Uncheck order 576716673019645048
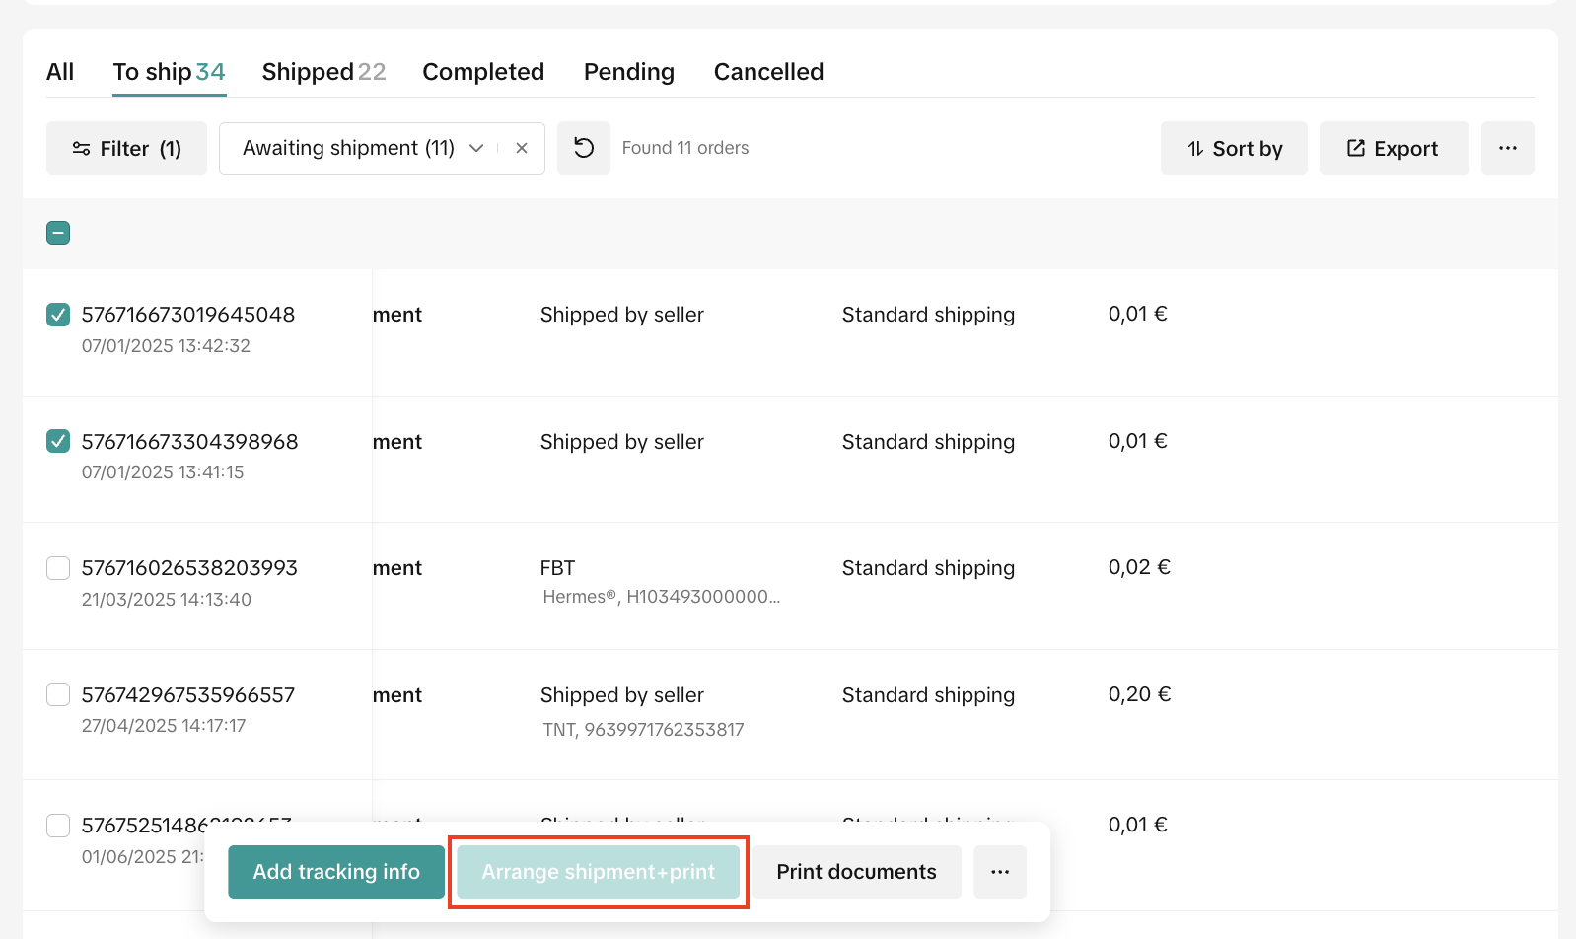The width and height of the screenshot is (1576, 939). (x=58, y=315)
